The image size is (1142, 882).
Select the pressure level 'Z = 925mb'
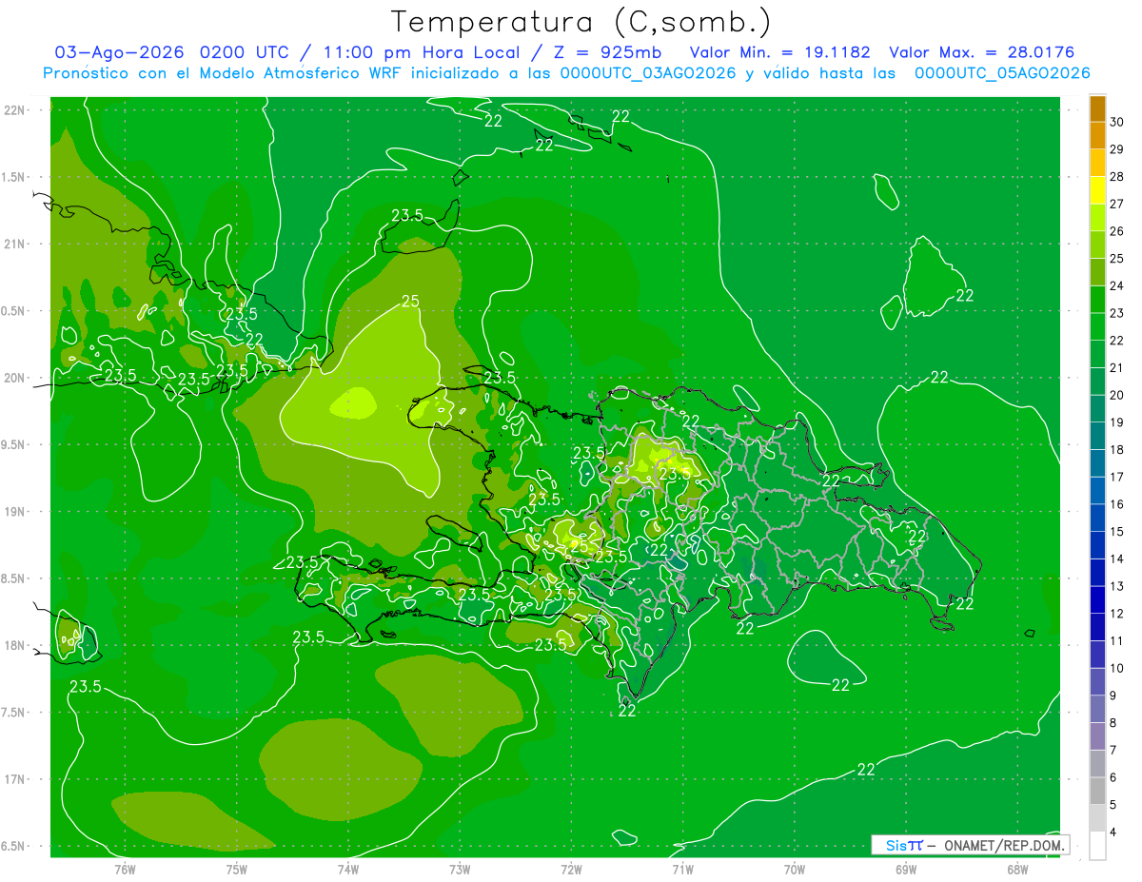pos(606,52)
